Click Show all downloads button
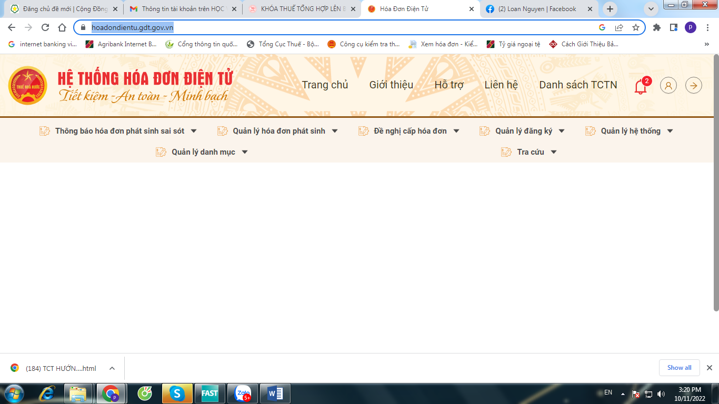The height and width of the screenshot is (404, 719). 679,368
